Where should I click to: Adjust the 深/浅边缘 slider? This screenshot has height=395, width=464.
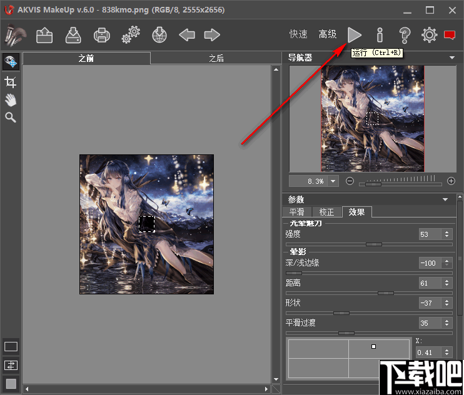point(294,273)
